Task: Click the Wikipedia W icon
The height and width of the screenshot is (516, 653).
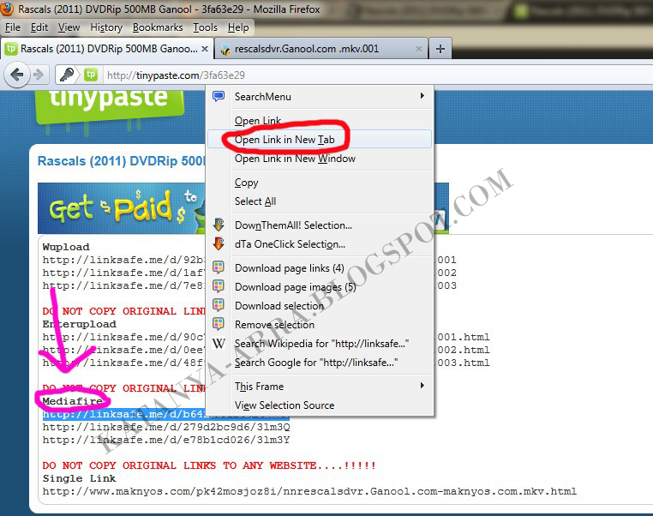Action: pos(219,344)
